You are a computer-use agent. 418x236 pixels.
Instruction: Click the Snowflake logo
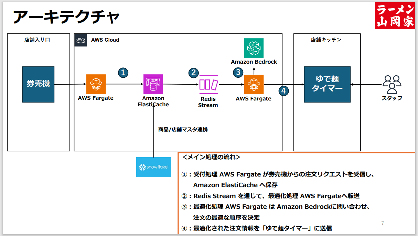tap(154, 167)
